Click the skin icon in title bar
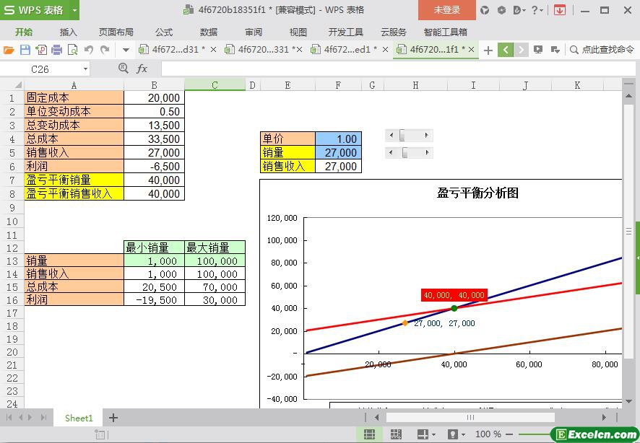 (x=485, y=10)
